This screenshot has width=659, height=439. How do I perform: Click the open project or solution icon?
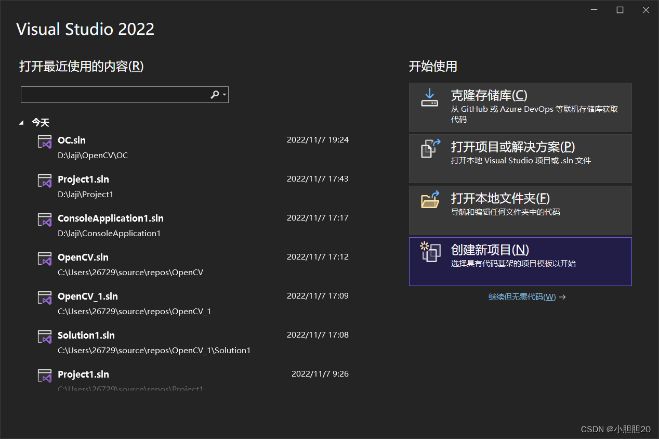(x=430, y=148)
